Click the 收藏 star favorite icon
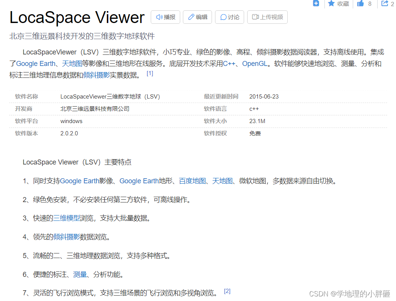The height and width of the screenshot is (301, 396). point(331,3)
